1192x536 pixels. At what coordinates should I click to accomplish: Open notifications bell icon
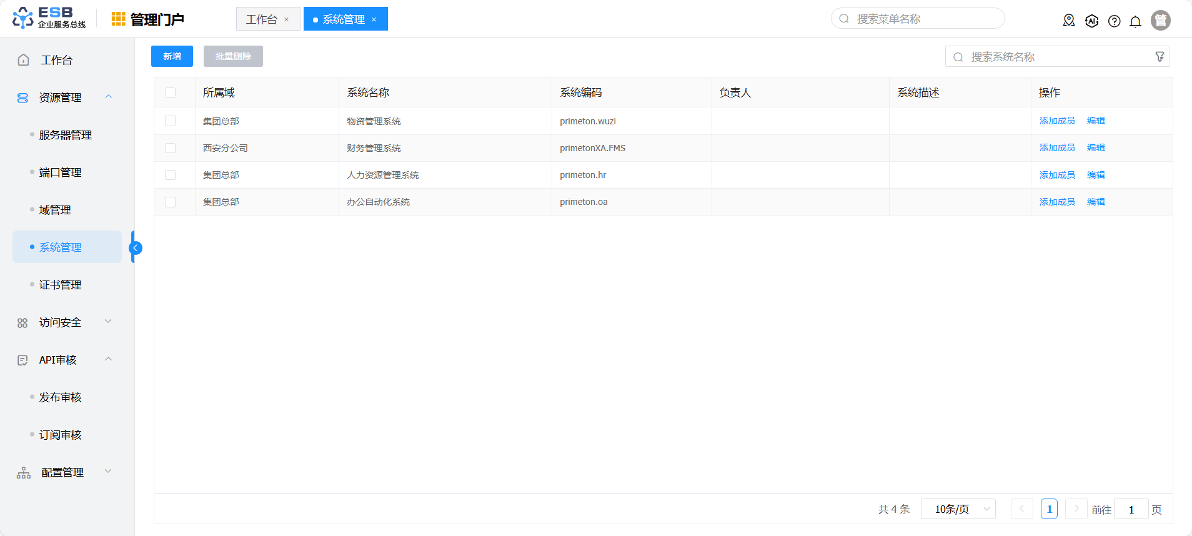coord(1135,21)
